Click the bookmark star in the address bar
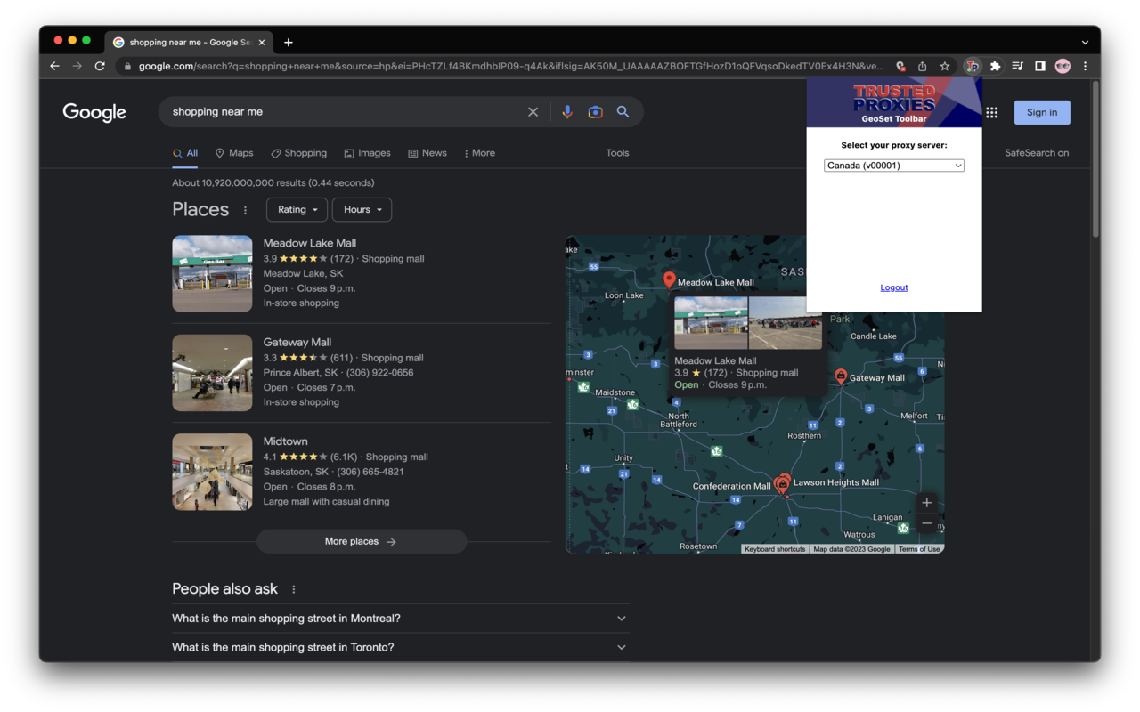The image size is (1140, 712). (943, 66)
